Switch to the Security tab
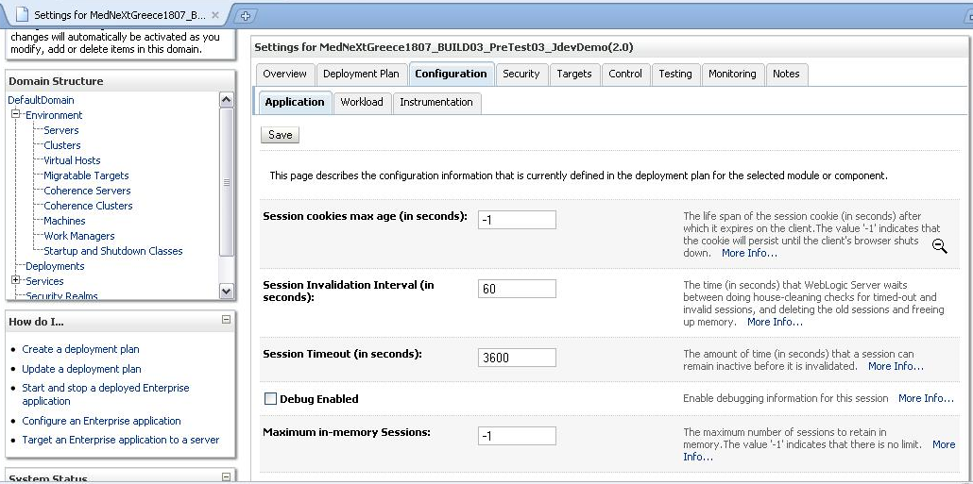The image size is (973, 484). [x=521, y=74]
